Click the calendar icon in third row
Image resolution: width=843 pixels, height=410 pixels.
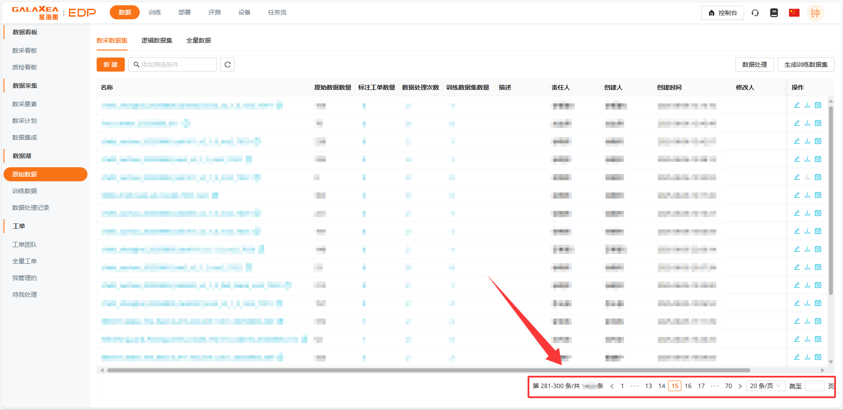click(x=818, y=141)
